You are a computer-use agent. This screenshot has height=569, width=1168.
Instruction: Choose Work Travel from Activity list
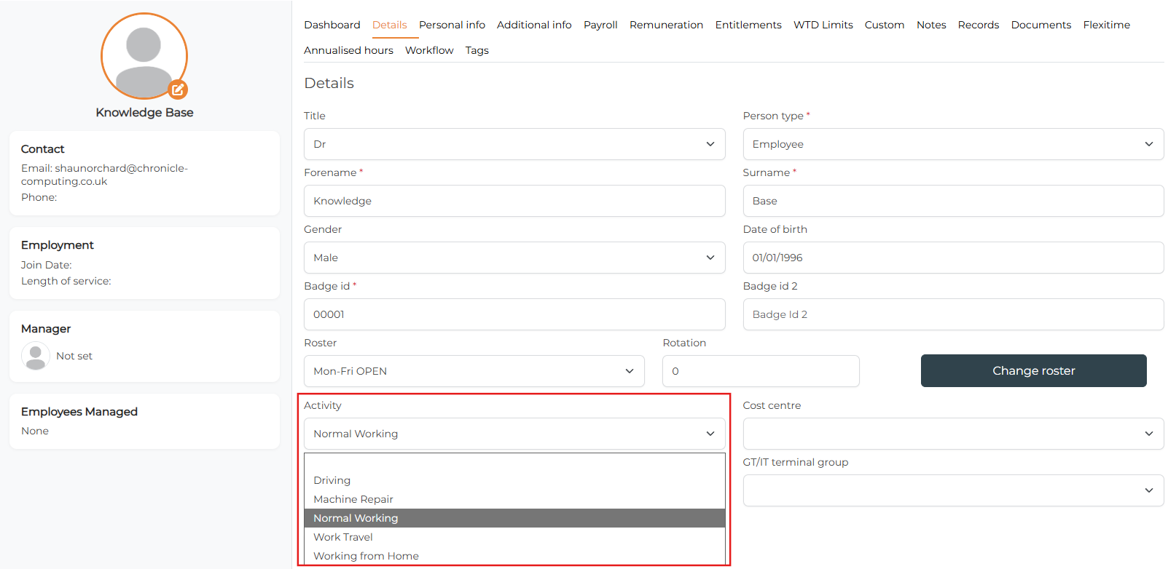pyautogui.click(x=514, y=537)
